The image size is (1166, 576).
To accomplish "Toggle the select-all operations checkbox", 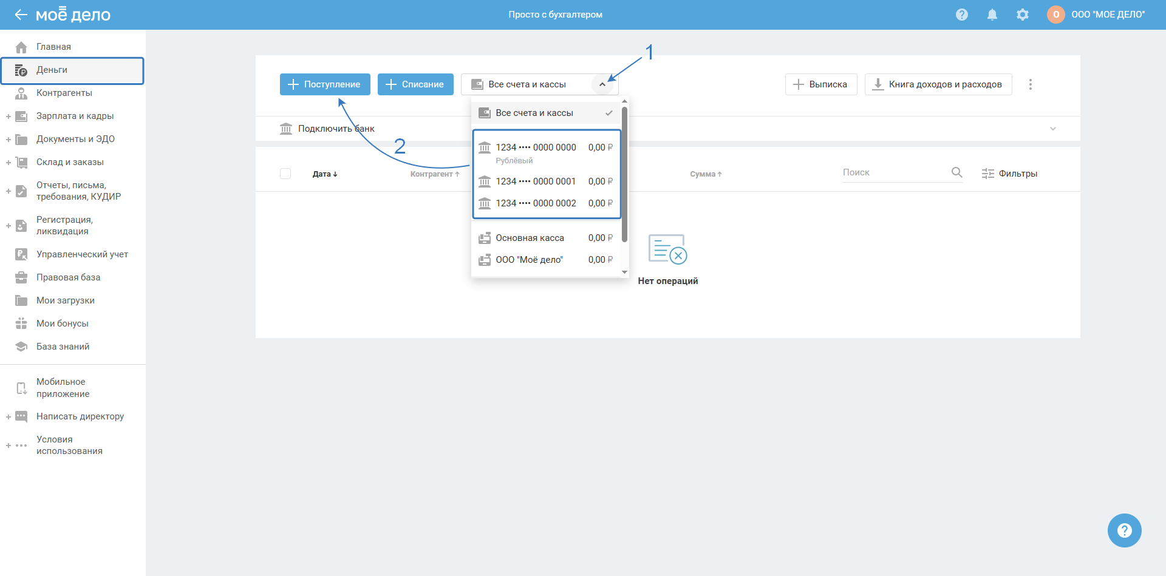I will click(x=285, y=174).
